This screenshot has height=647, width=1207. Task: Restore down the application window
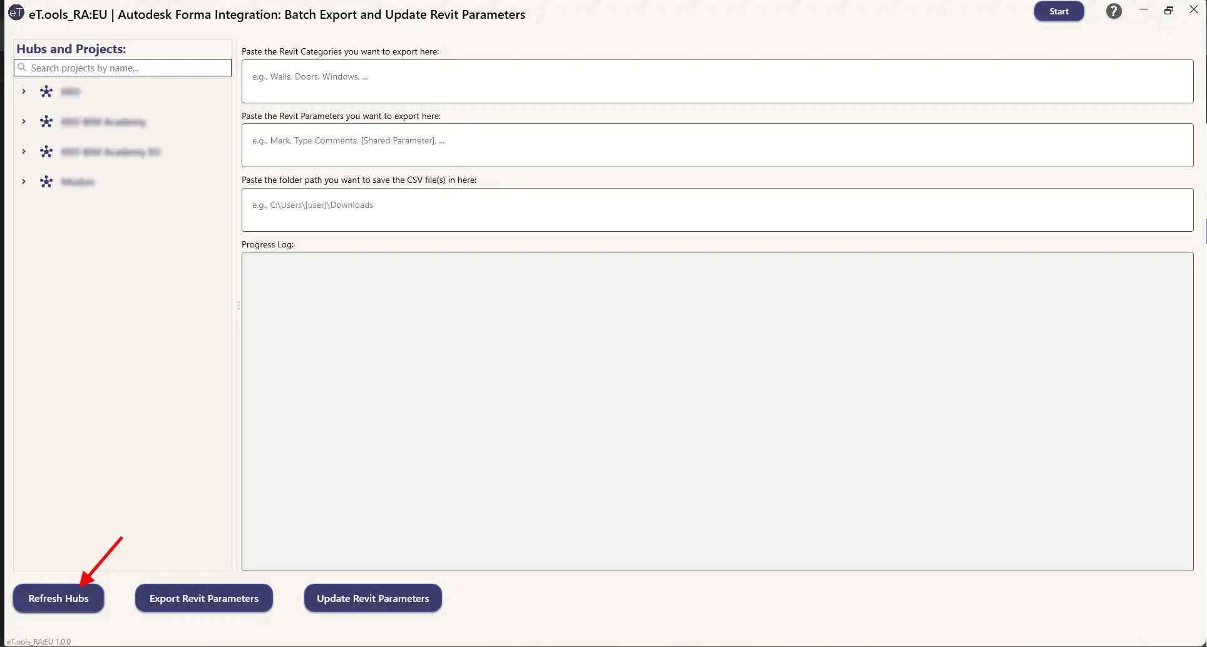pos(1169,11)
